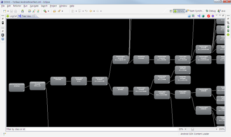This screenshot has height=137, width=231.
Task: Open the Android SDK Manager icon
Action: [x=22, y=11]
